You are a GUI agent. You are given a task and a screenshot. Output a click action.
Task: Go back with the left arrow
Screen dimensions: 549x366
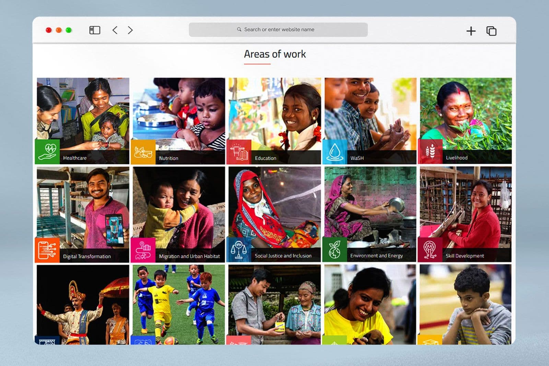pos(115,30)
